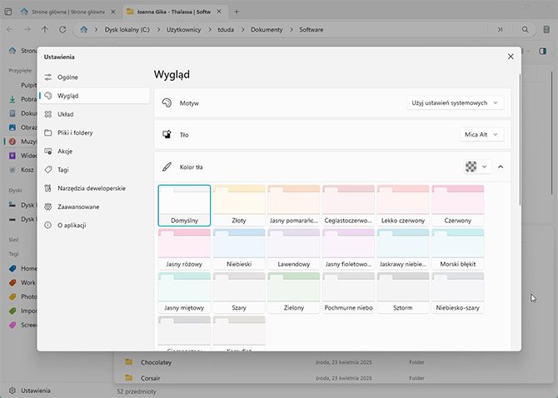
Task: Choose the Zielony color swatch
Action: click(x=294, y=293)
